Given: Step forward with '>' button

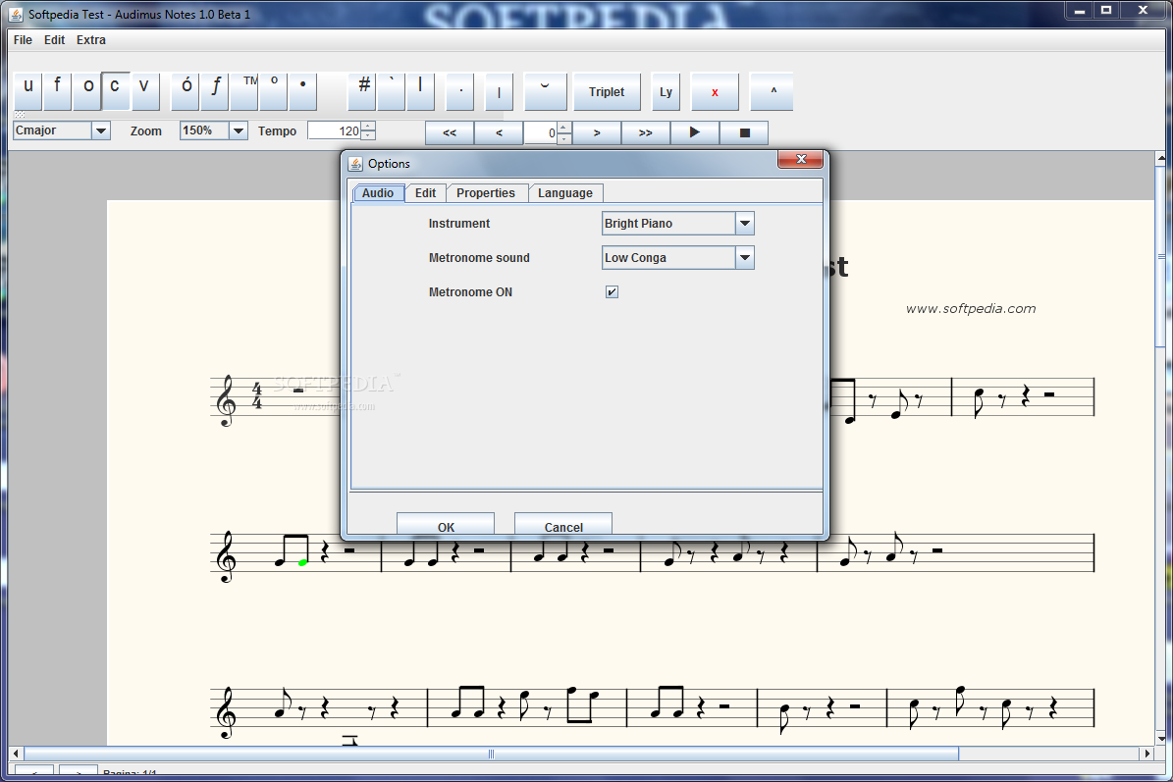Looking at the screenshot, I should 597,133.
